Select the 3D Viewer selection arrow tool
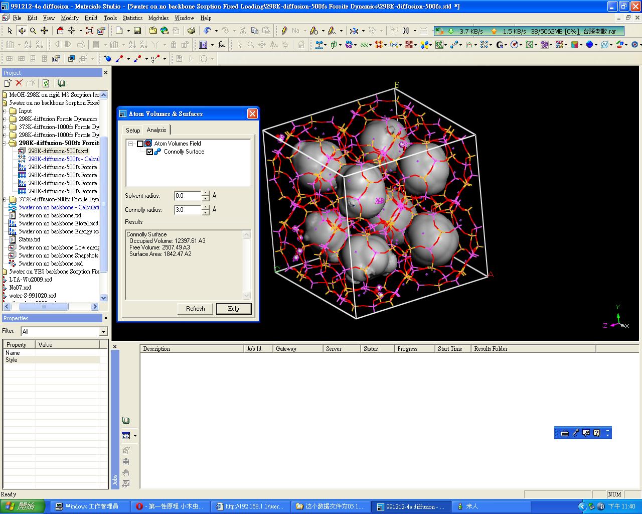642x514 pixels. pyautogui.click(x=10, y=31)
